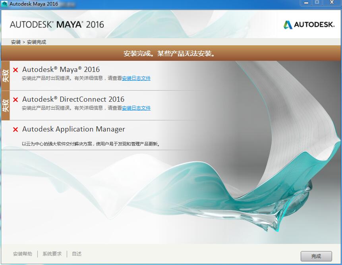This screenshot has width=342, height=265.
Task: Click the AUTODESK MAYA 2016 header logo
Action: point(57,24)
